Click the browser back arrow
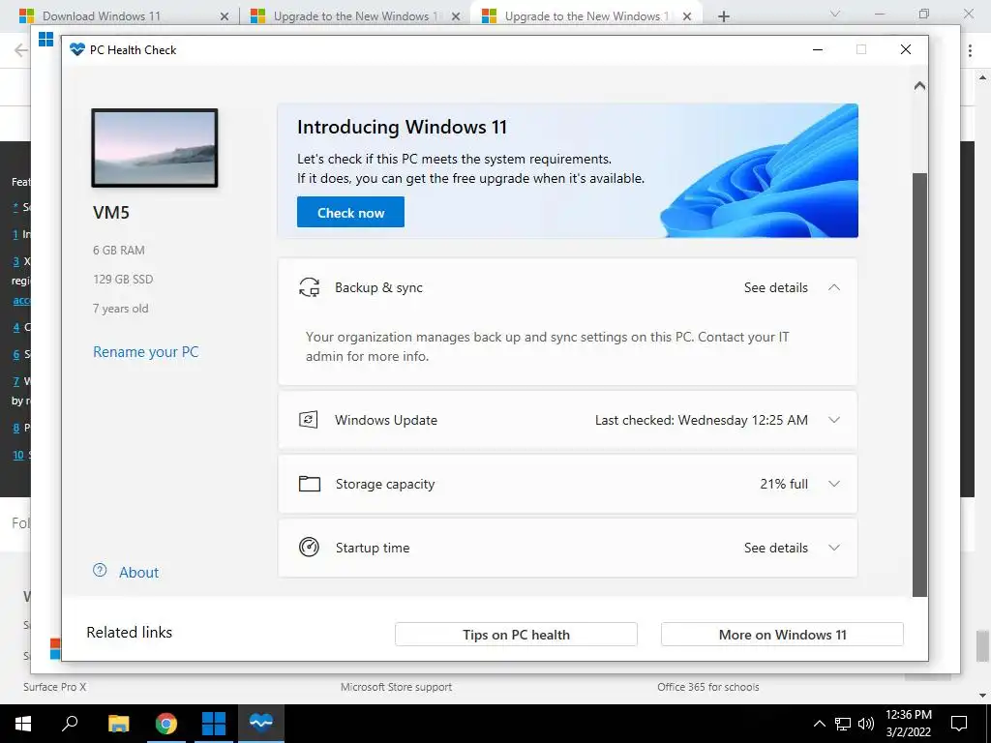This screenshot has width=991, height=743. pyautogui.click(x=21, y=50)
